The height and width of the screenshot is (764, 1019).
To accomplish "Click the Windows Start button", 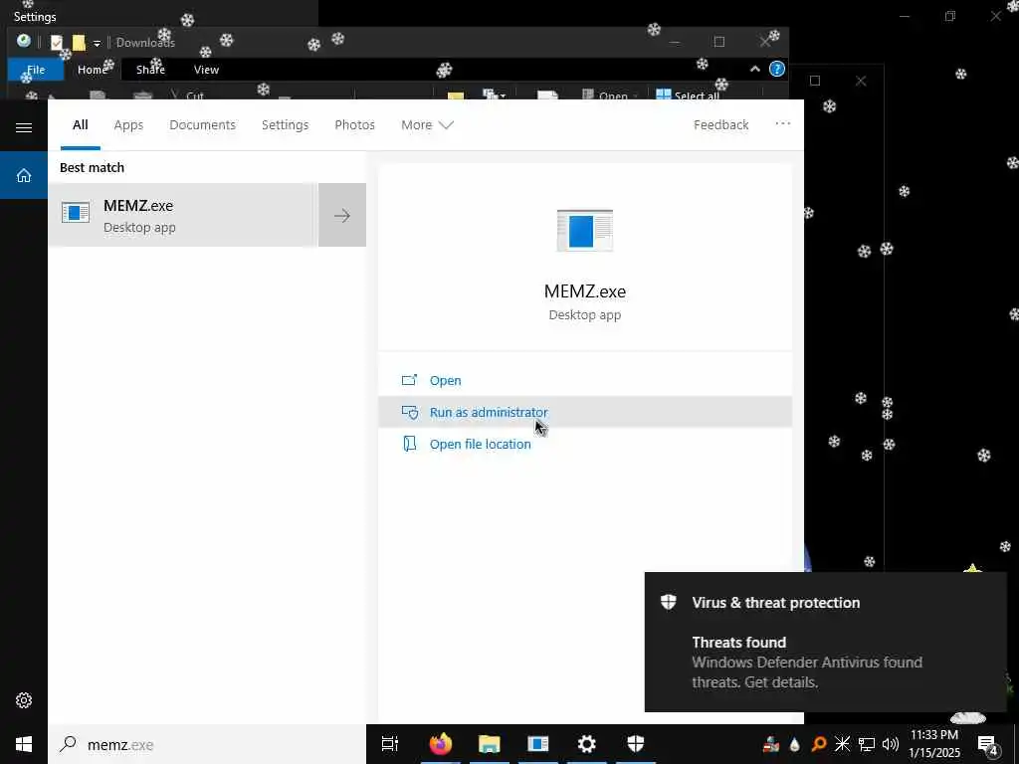I will 24,744.
